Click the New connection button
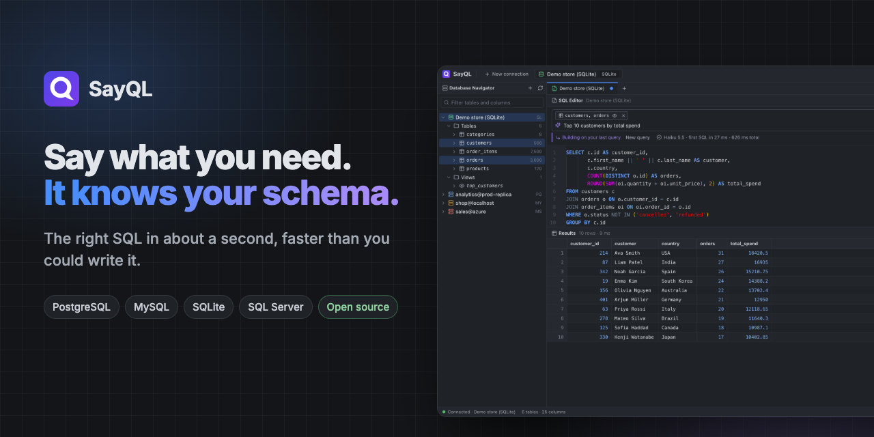 507,74
